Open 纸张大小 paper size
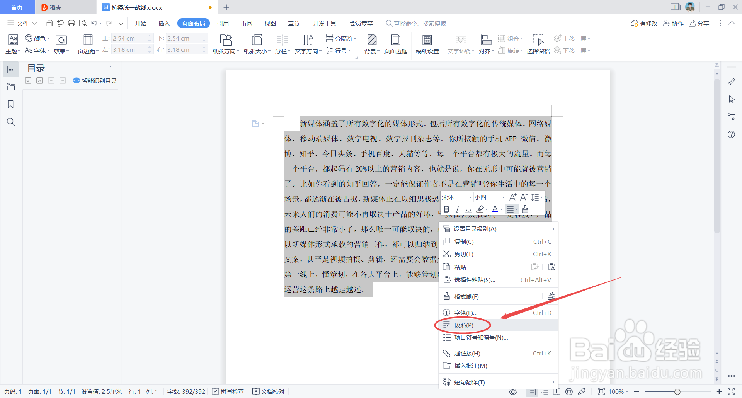The height and width of the screenshot is (398, 742). pos(257,44)
